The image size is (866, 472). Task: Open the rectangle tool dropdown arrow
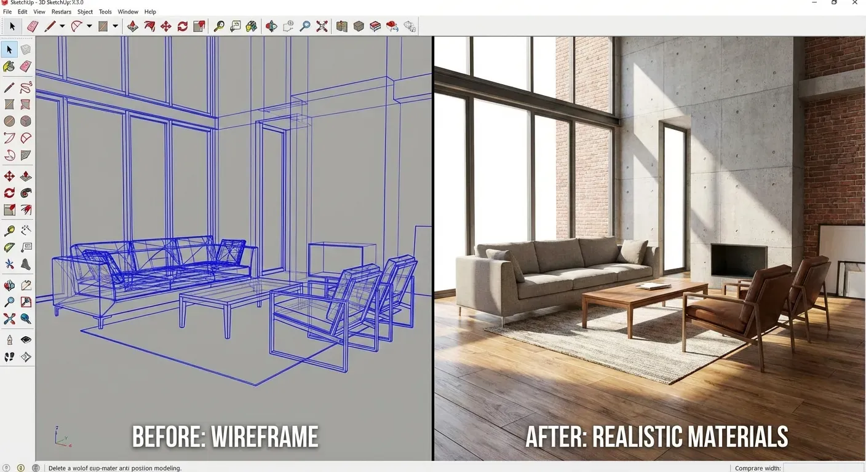(x=115, y=26)
